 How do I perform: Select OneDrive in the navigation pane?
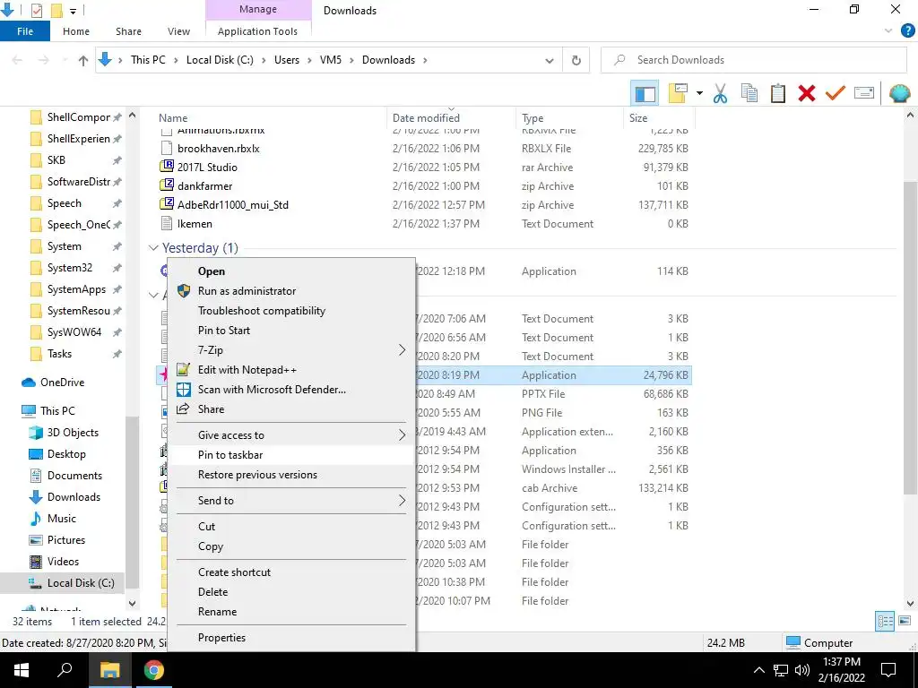pos(62,383)
